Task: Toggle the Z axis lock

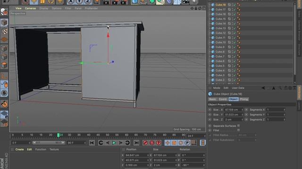Action: pyautogui.click(x=88, y=2)
